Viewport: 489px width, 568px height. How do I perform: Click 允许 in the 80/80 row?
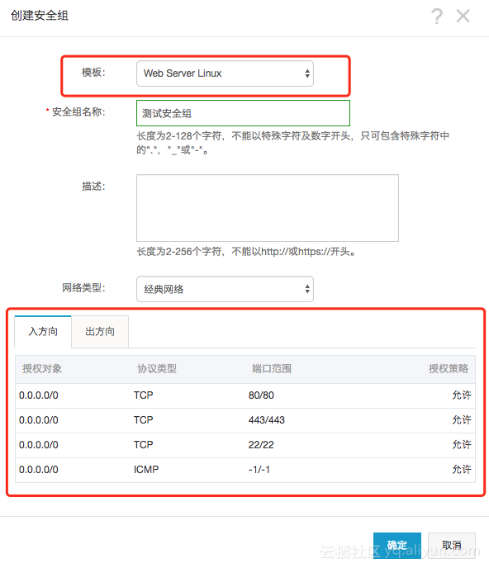coord(462,395)
